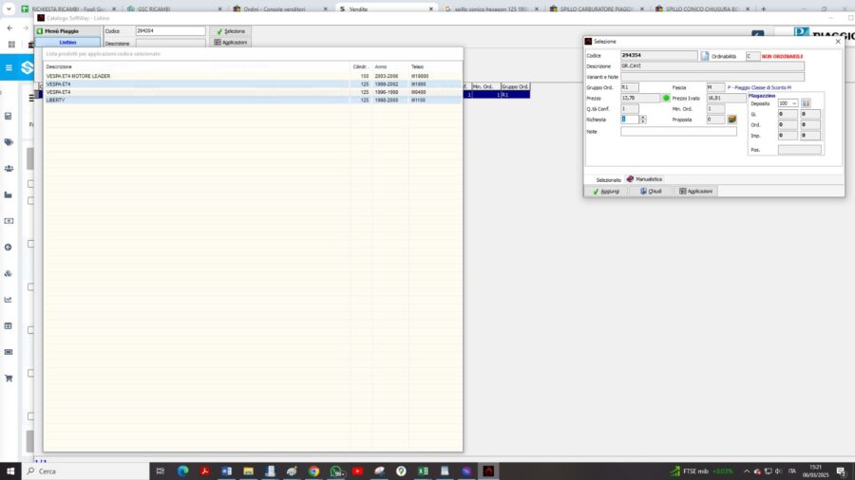This screenshot has width=855, height=480.
Task: Open Applicazioni from the Selezione dialog
Action: [x=695, y=191]
